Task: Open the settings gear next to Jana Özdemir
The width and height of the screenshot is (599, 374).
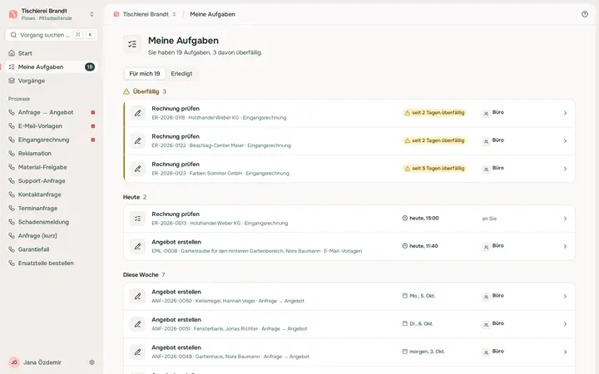Action: click(x=92, y=362)
